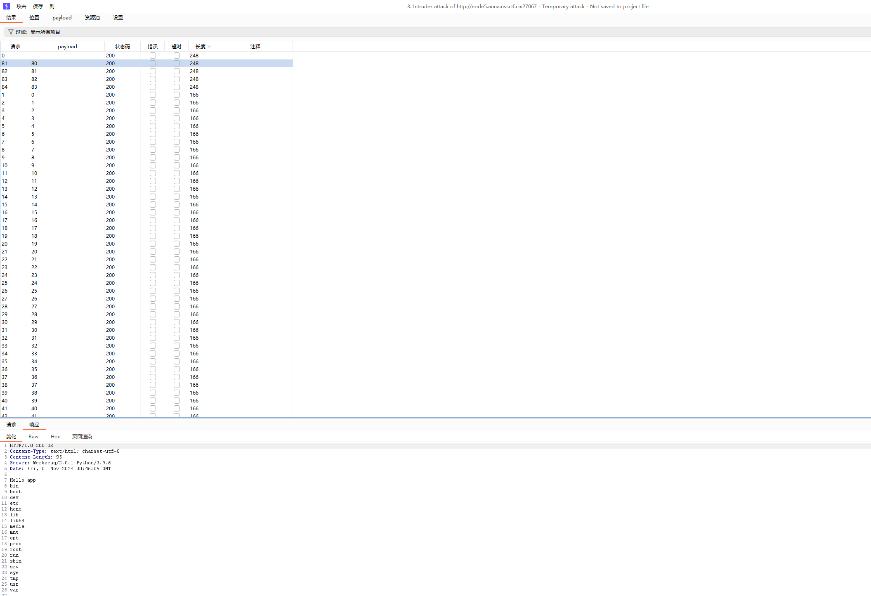Sort by the 超时 column header
The width and height of the screenshot is (871, 596).
[x=177, y=47]
